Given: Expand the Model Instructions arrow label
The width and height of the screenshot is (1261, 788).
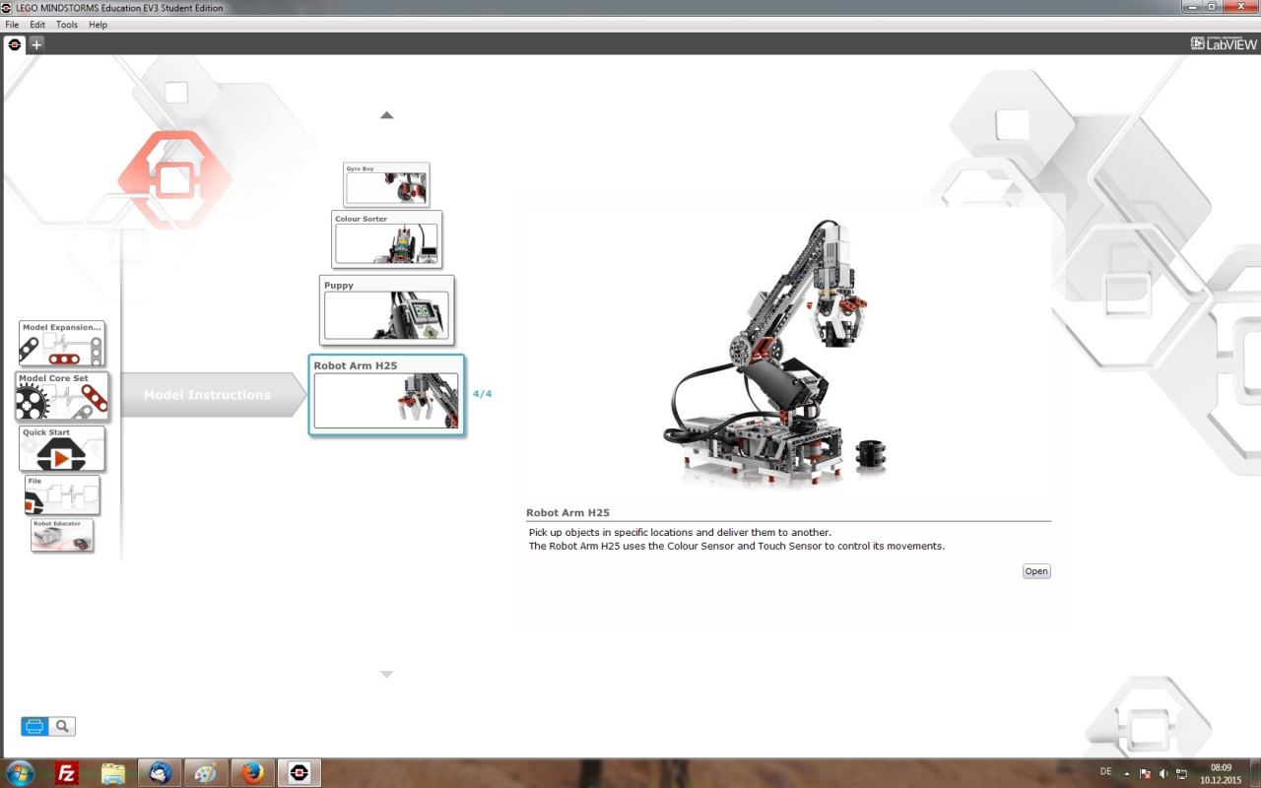Looking at the screenshot, I should point(207,395).
